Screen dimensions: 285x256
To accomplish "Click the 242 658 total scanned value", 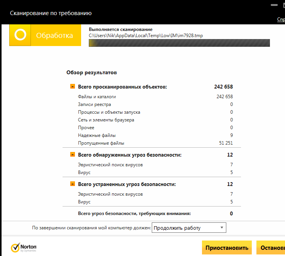I will (x=223, y=87).
